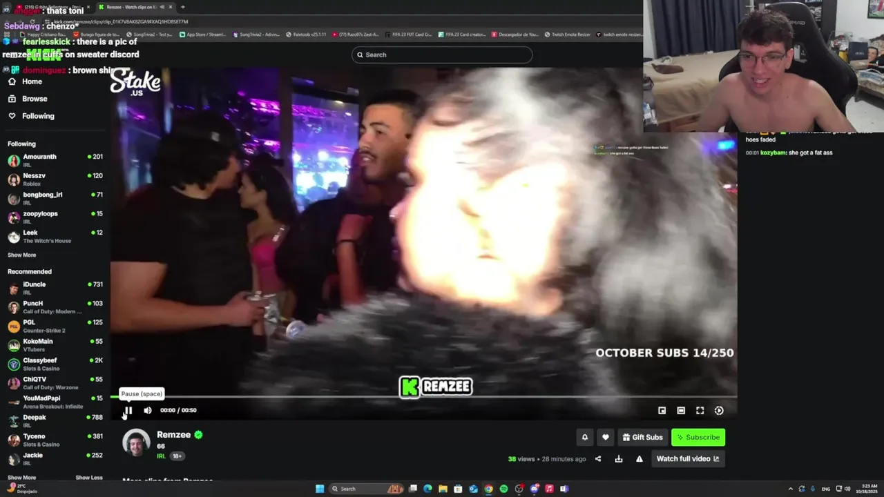Collapse Recommended with Show Less
This screenshot has height=497, width=884.
[89, 478]
